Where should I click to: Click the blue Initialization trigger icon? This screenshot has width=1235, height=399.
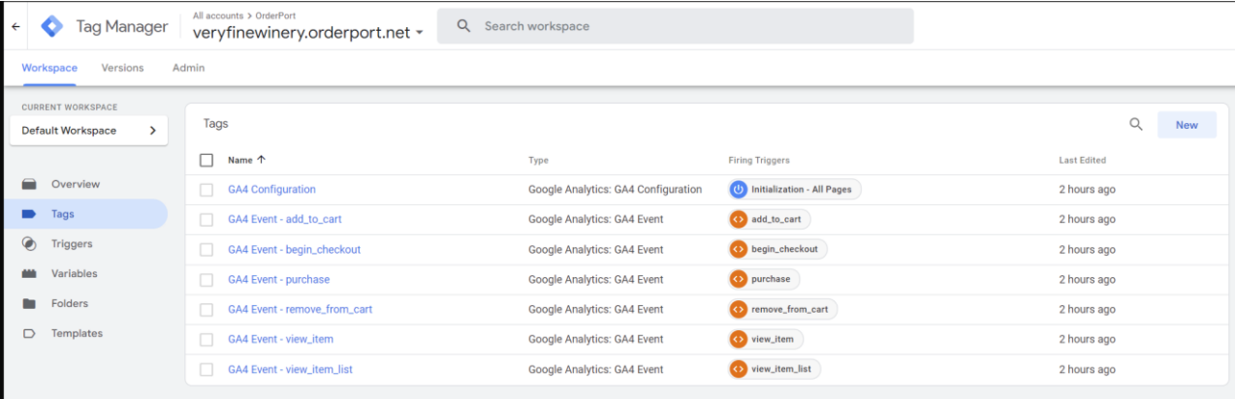(739, 190)
